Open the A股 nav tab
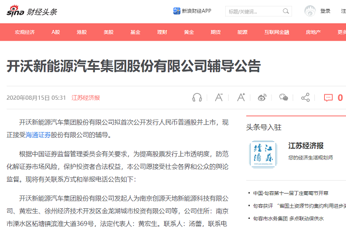The height and width of the screenshot is (227, 346). point(56,32)
